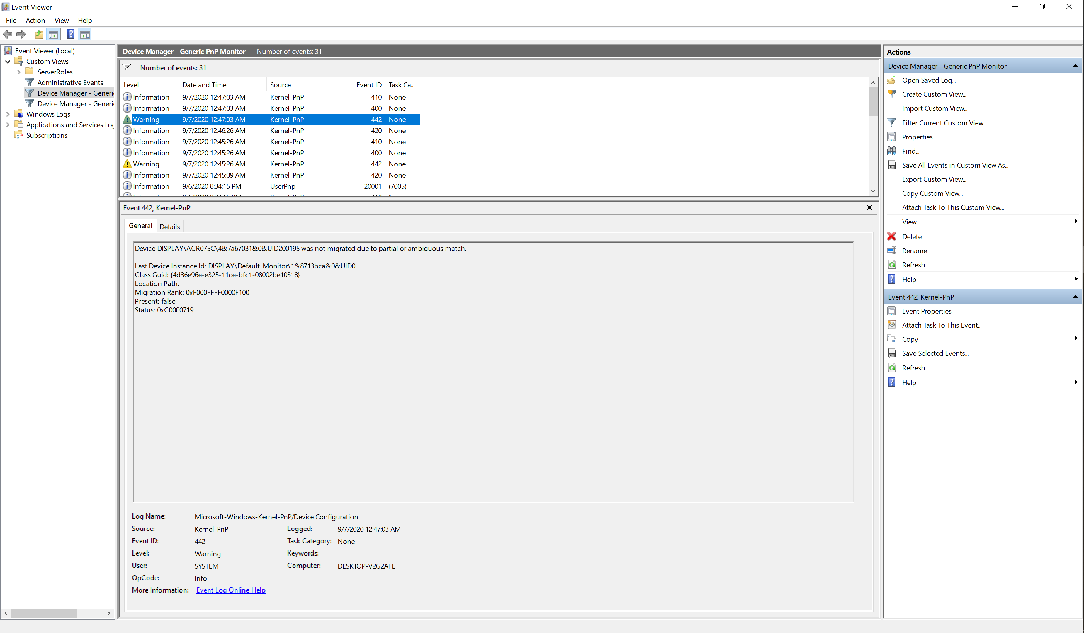Collapse the Event 442, Kernel-PnP actions section

[1075, 297]
